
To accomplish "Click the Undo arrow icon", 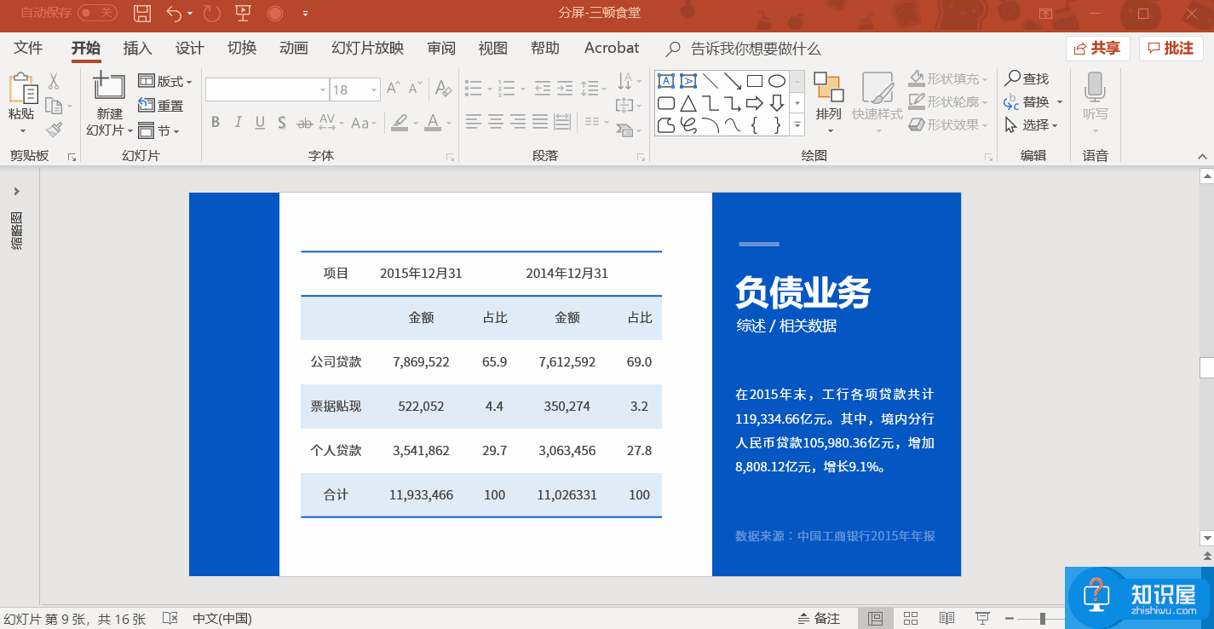I will point(174,13).
